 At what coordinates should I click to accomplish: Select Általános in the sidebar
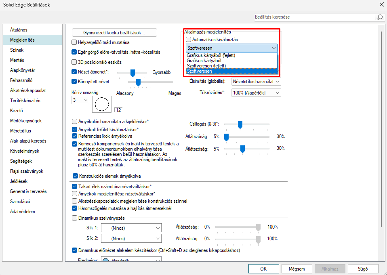(19, 30)
